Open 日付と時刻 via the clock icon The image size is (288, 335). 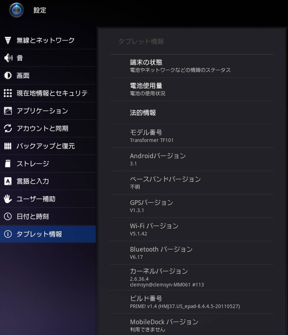pos(8,216)
